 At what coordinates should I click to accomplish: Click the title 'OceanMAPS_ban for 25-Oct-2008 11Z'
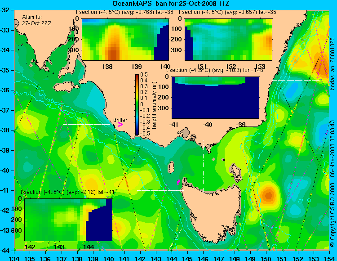coord(172,4)
